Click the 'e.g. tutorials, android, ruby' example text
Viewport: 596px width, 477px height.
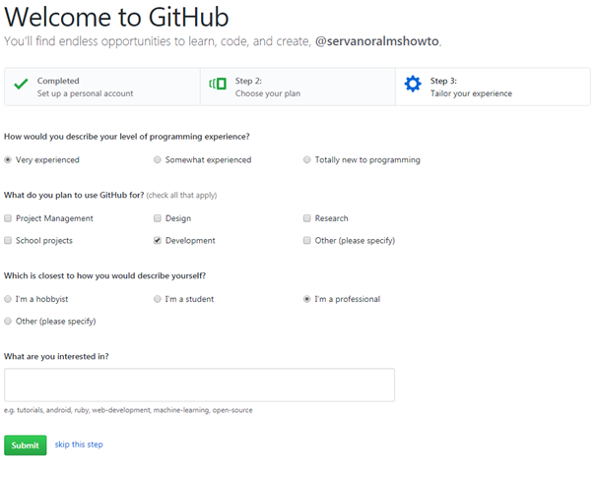(x=128, y=410)
